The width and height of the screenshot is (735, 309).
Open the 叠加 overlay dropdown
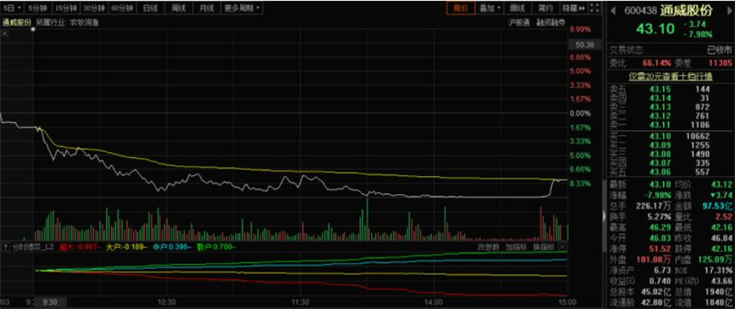[x=490, y=8]
